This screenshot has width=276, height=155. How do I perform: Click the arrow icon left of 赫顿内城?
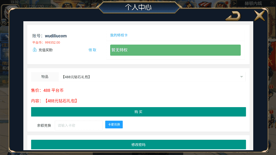234,3
